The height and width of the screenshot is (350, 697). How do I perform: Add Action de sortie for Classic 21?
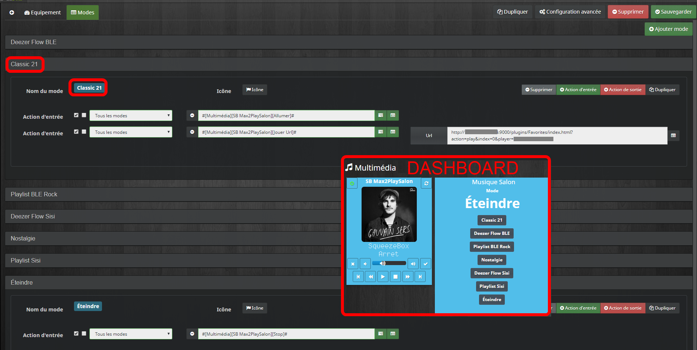click(x=623, y=90)
